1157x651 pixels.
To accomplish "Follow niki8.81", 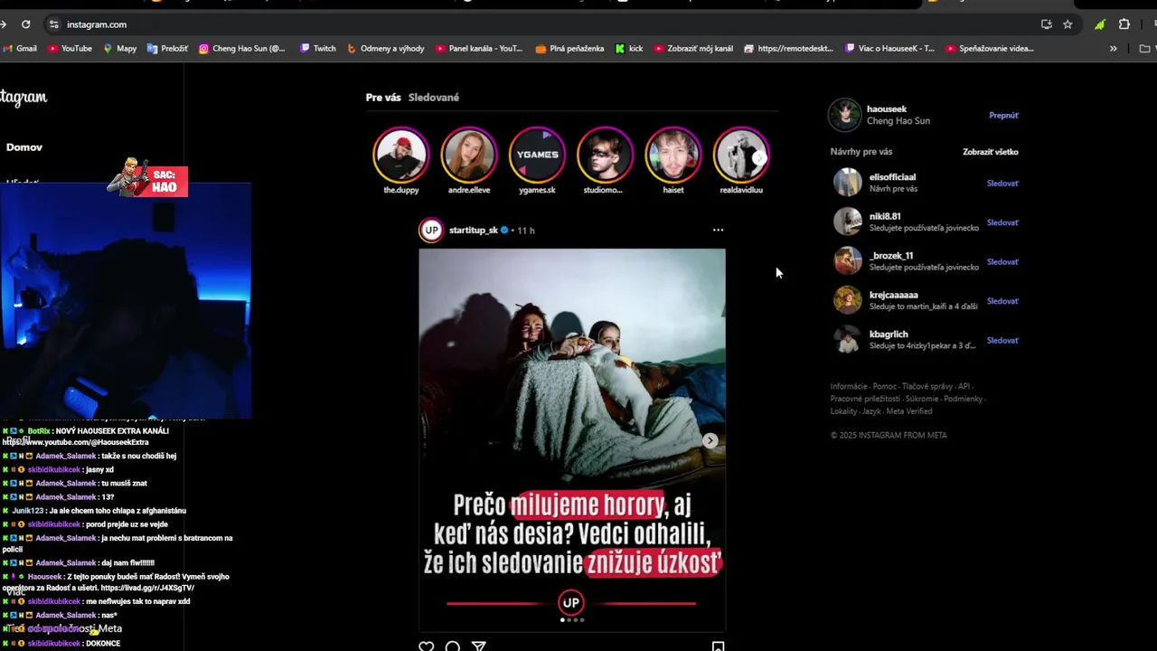I will tap(1002, 222).
